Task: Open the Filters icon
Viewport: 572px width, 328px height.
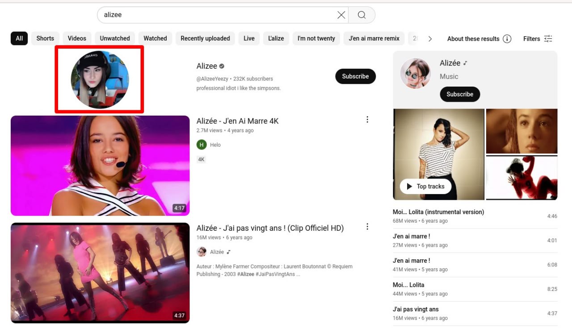Action: point(548,39)
